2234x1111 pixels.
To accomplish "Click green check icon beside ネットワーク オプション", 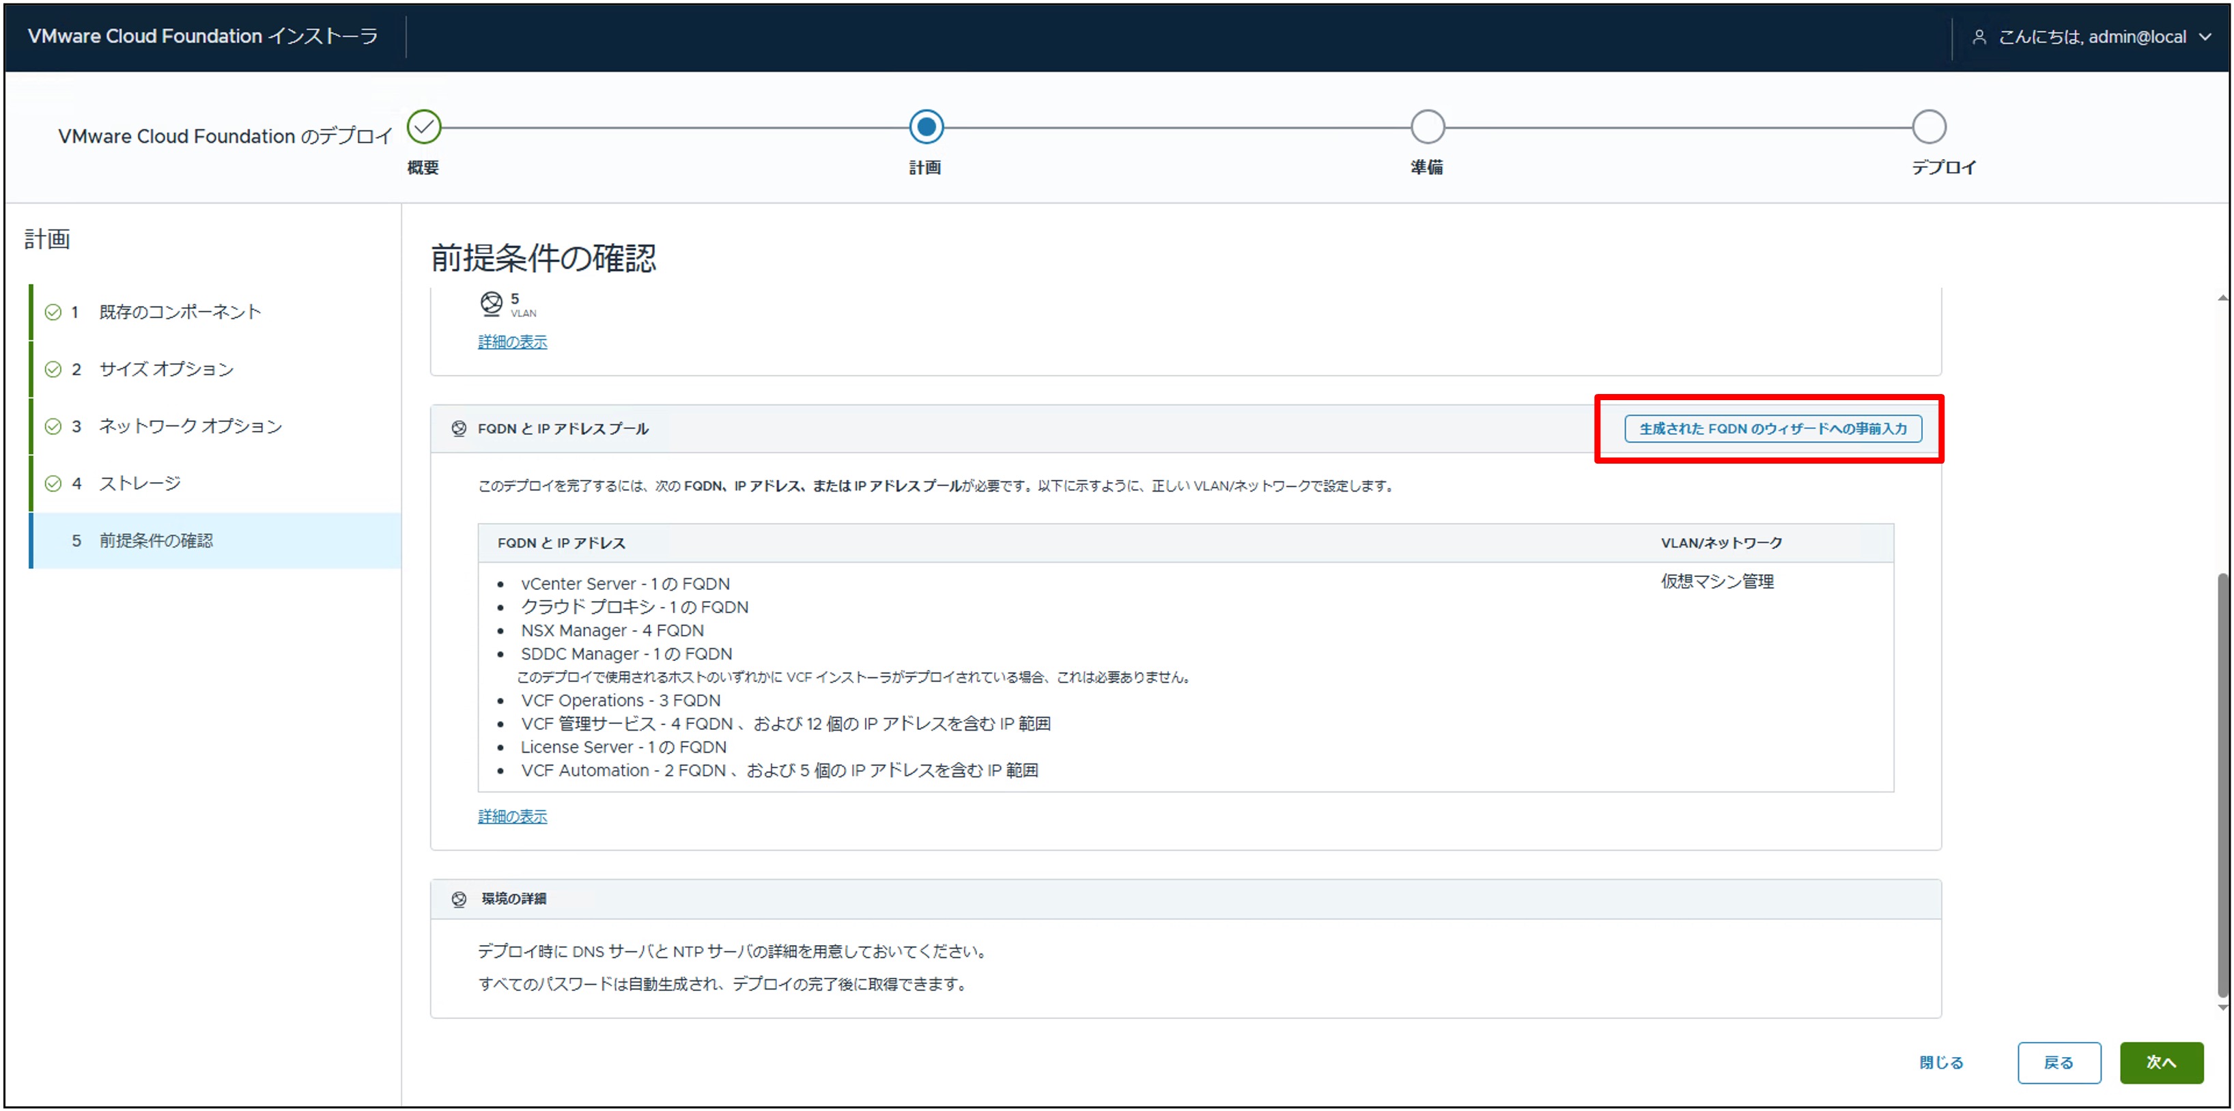I will click(x=53, y=426).
